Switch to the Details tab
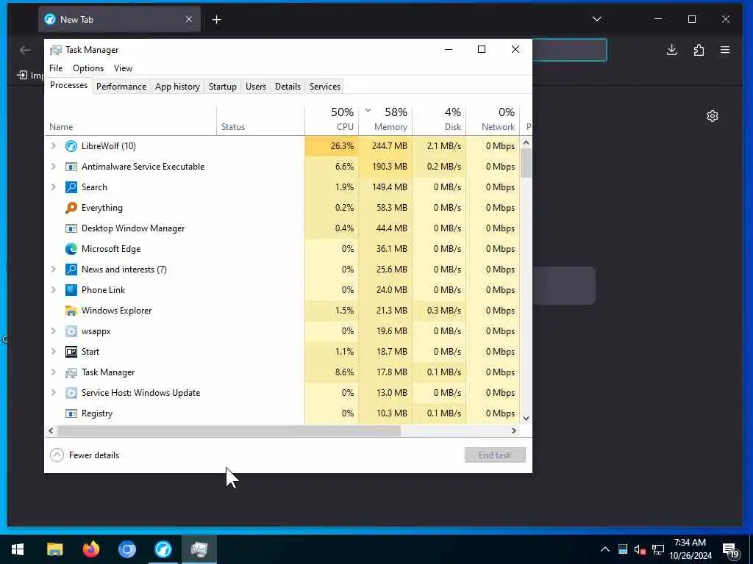Viewport: 753px width, 564px height. tap(288, 87)
